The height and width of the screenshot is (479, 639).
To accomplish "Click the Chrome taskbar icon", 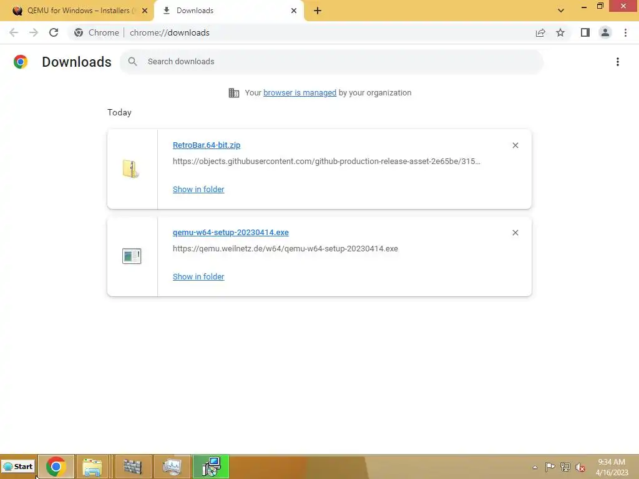I will tap(56, 467).
